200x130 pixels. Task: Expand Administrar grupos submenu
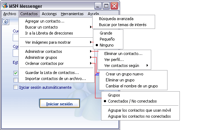point(57,57)
